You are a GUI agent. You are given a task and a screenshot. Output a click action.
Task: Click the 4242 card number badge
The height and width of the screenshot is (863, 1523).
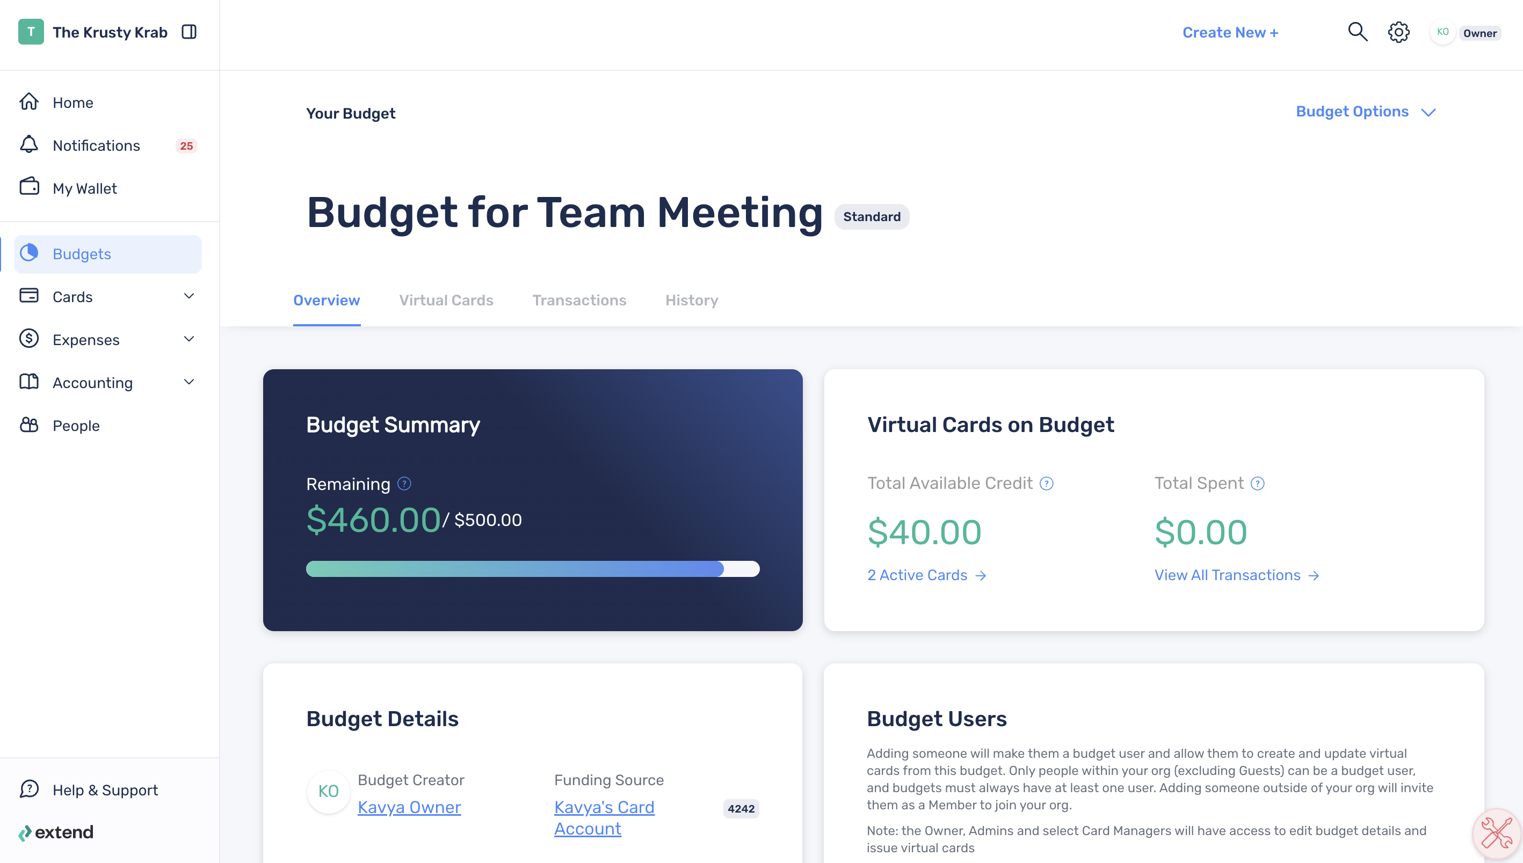pyautogui.click(x=741, y=808)
